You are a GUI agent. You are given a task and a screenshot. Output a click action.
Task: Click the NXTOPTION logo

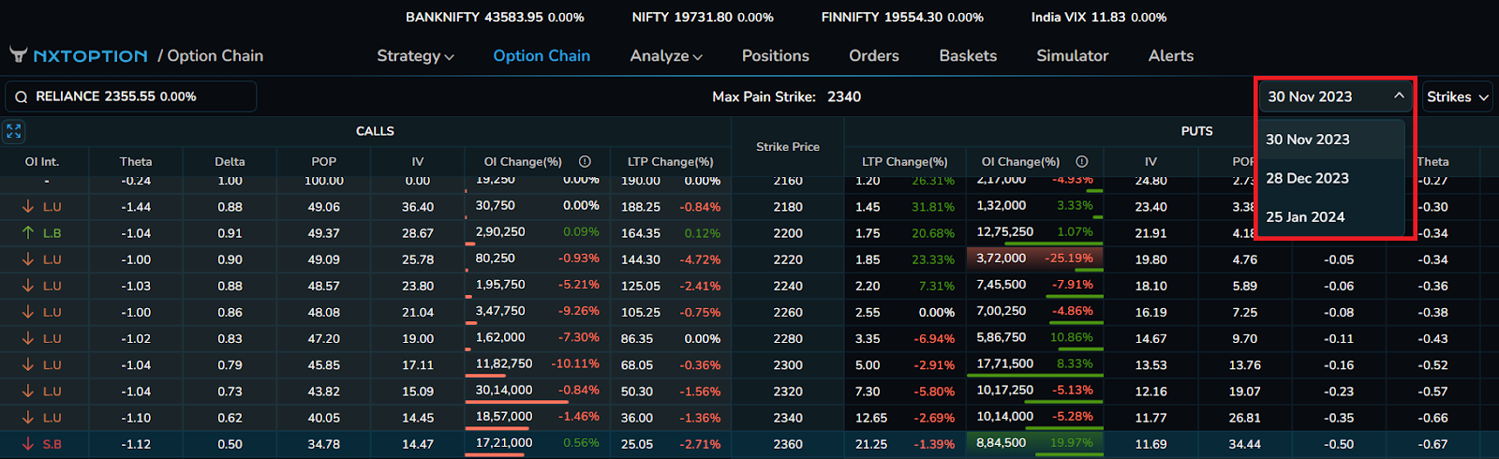pos(79,55)
